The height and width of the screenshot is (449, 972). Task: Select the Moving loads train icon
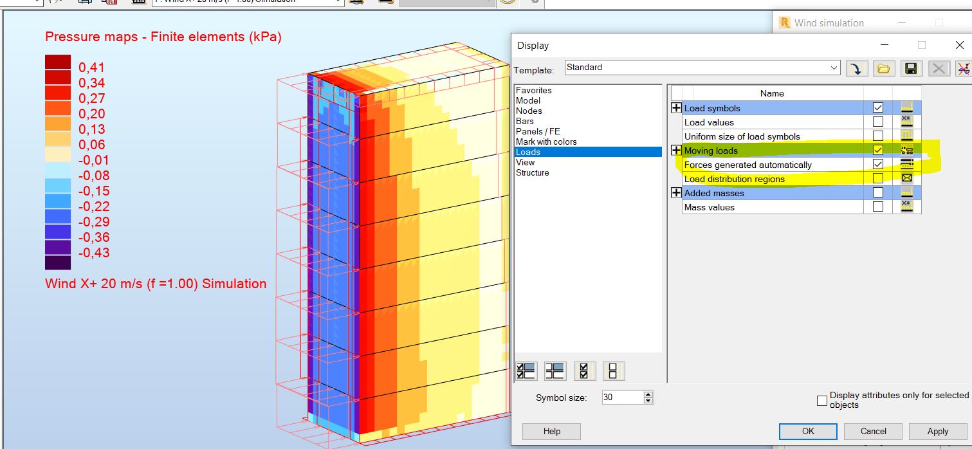(907, 150)
